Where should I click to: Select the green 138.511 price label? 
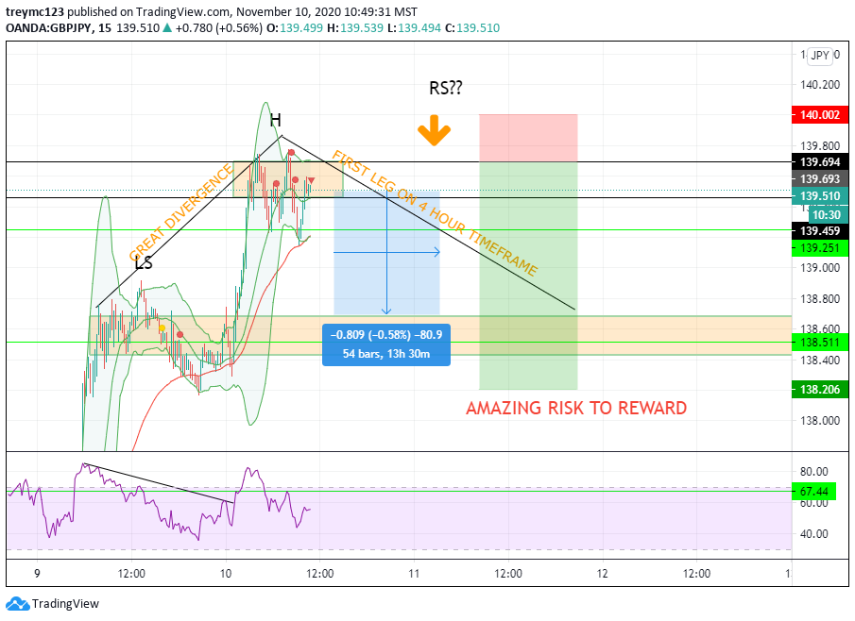point(819,343)
